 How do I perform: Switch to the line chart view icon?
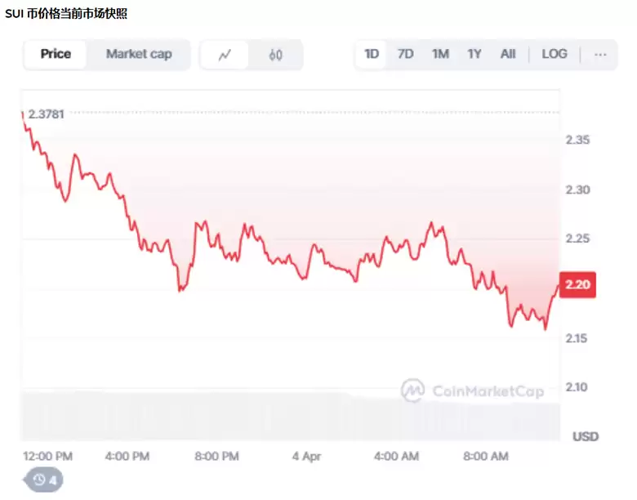(225, 55)
